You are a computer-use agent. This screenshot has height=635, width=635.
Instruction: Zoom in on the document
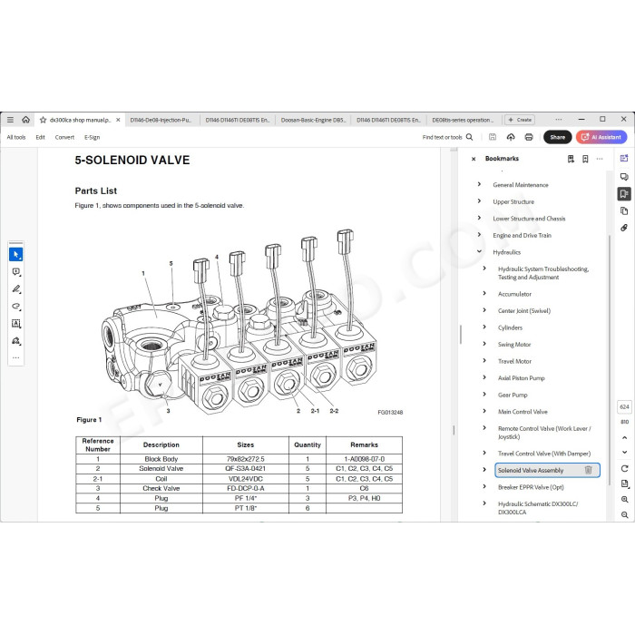point(624,499)
